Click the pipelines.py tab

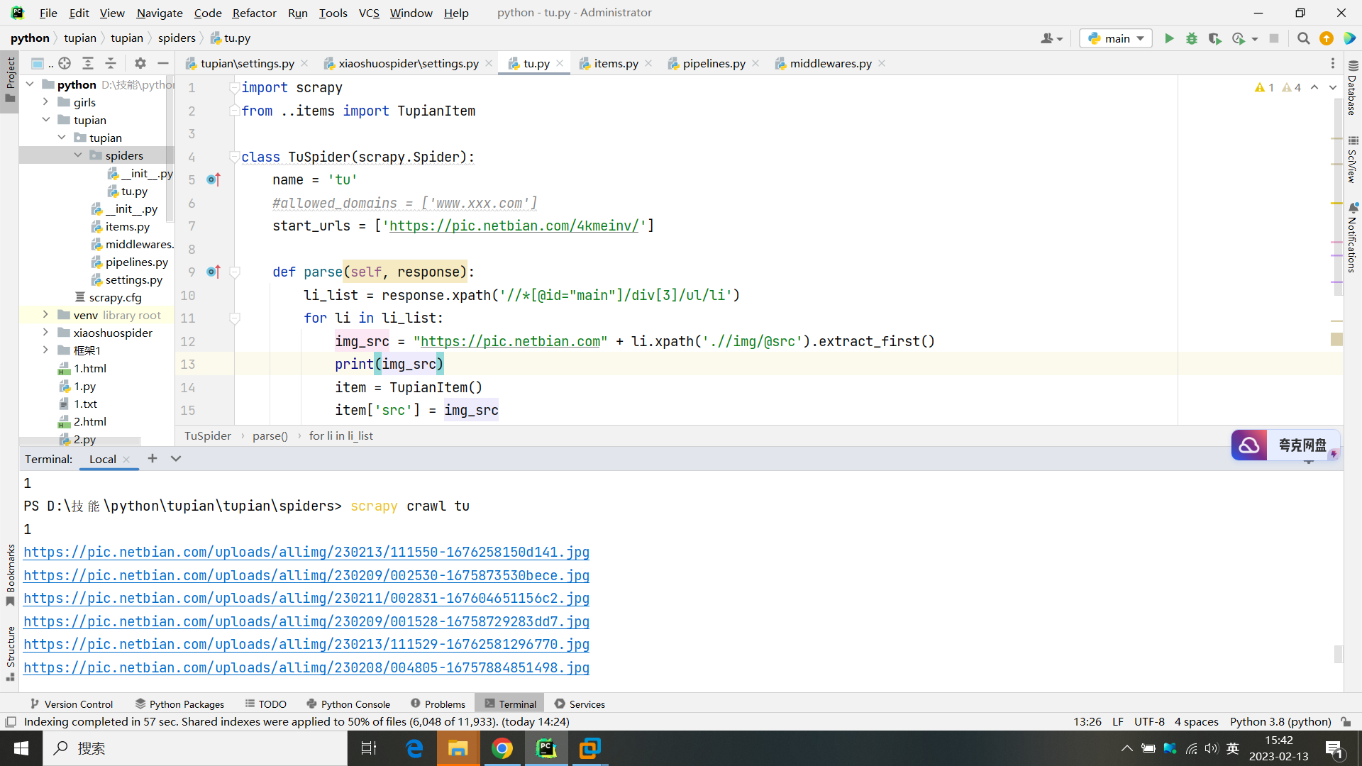[x=714, y=62]
